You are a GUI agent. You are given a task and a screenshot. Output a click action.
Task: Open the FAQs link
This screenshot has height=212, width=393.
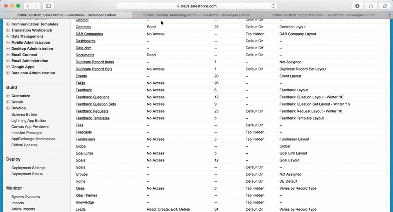click(80, 83)
